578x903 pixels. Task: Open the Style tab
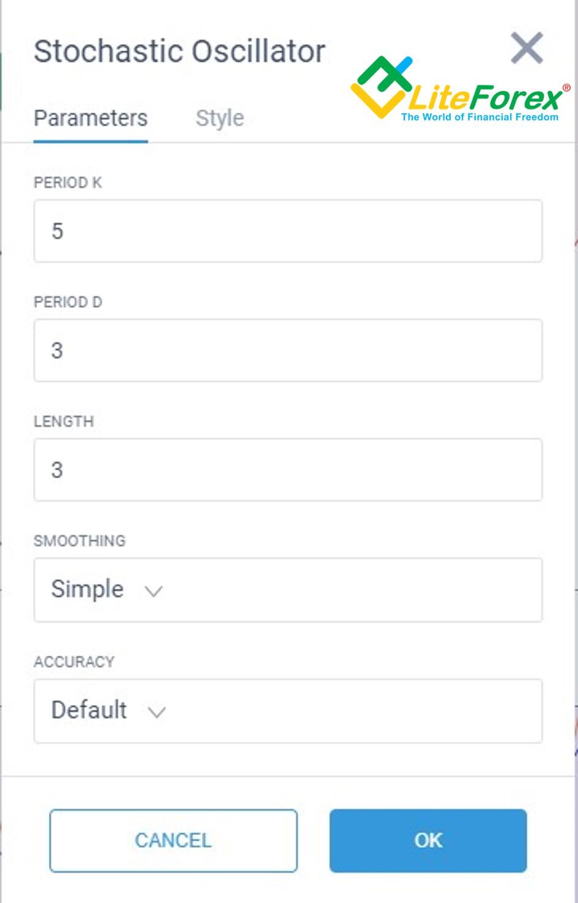(x=220, y=118)
